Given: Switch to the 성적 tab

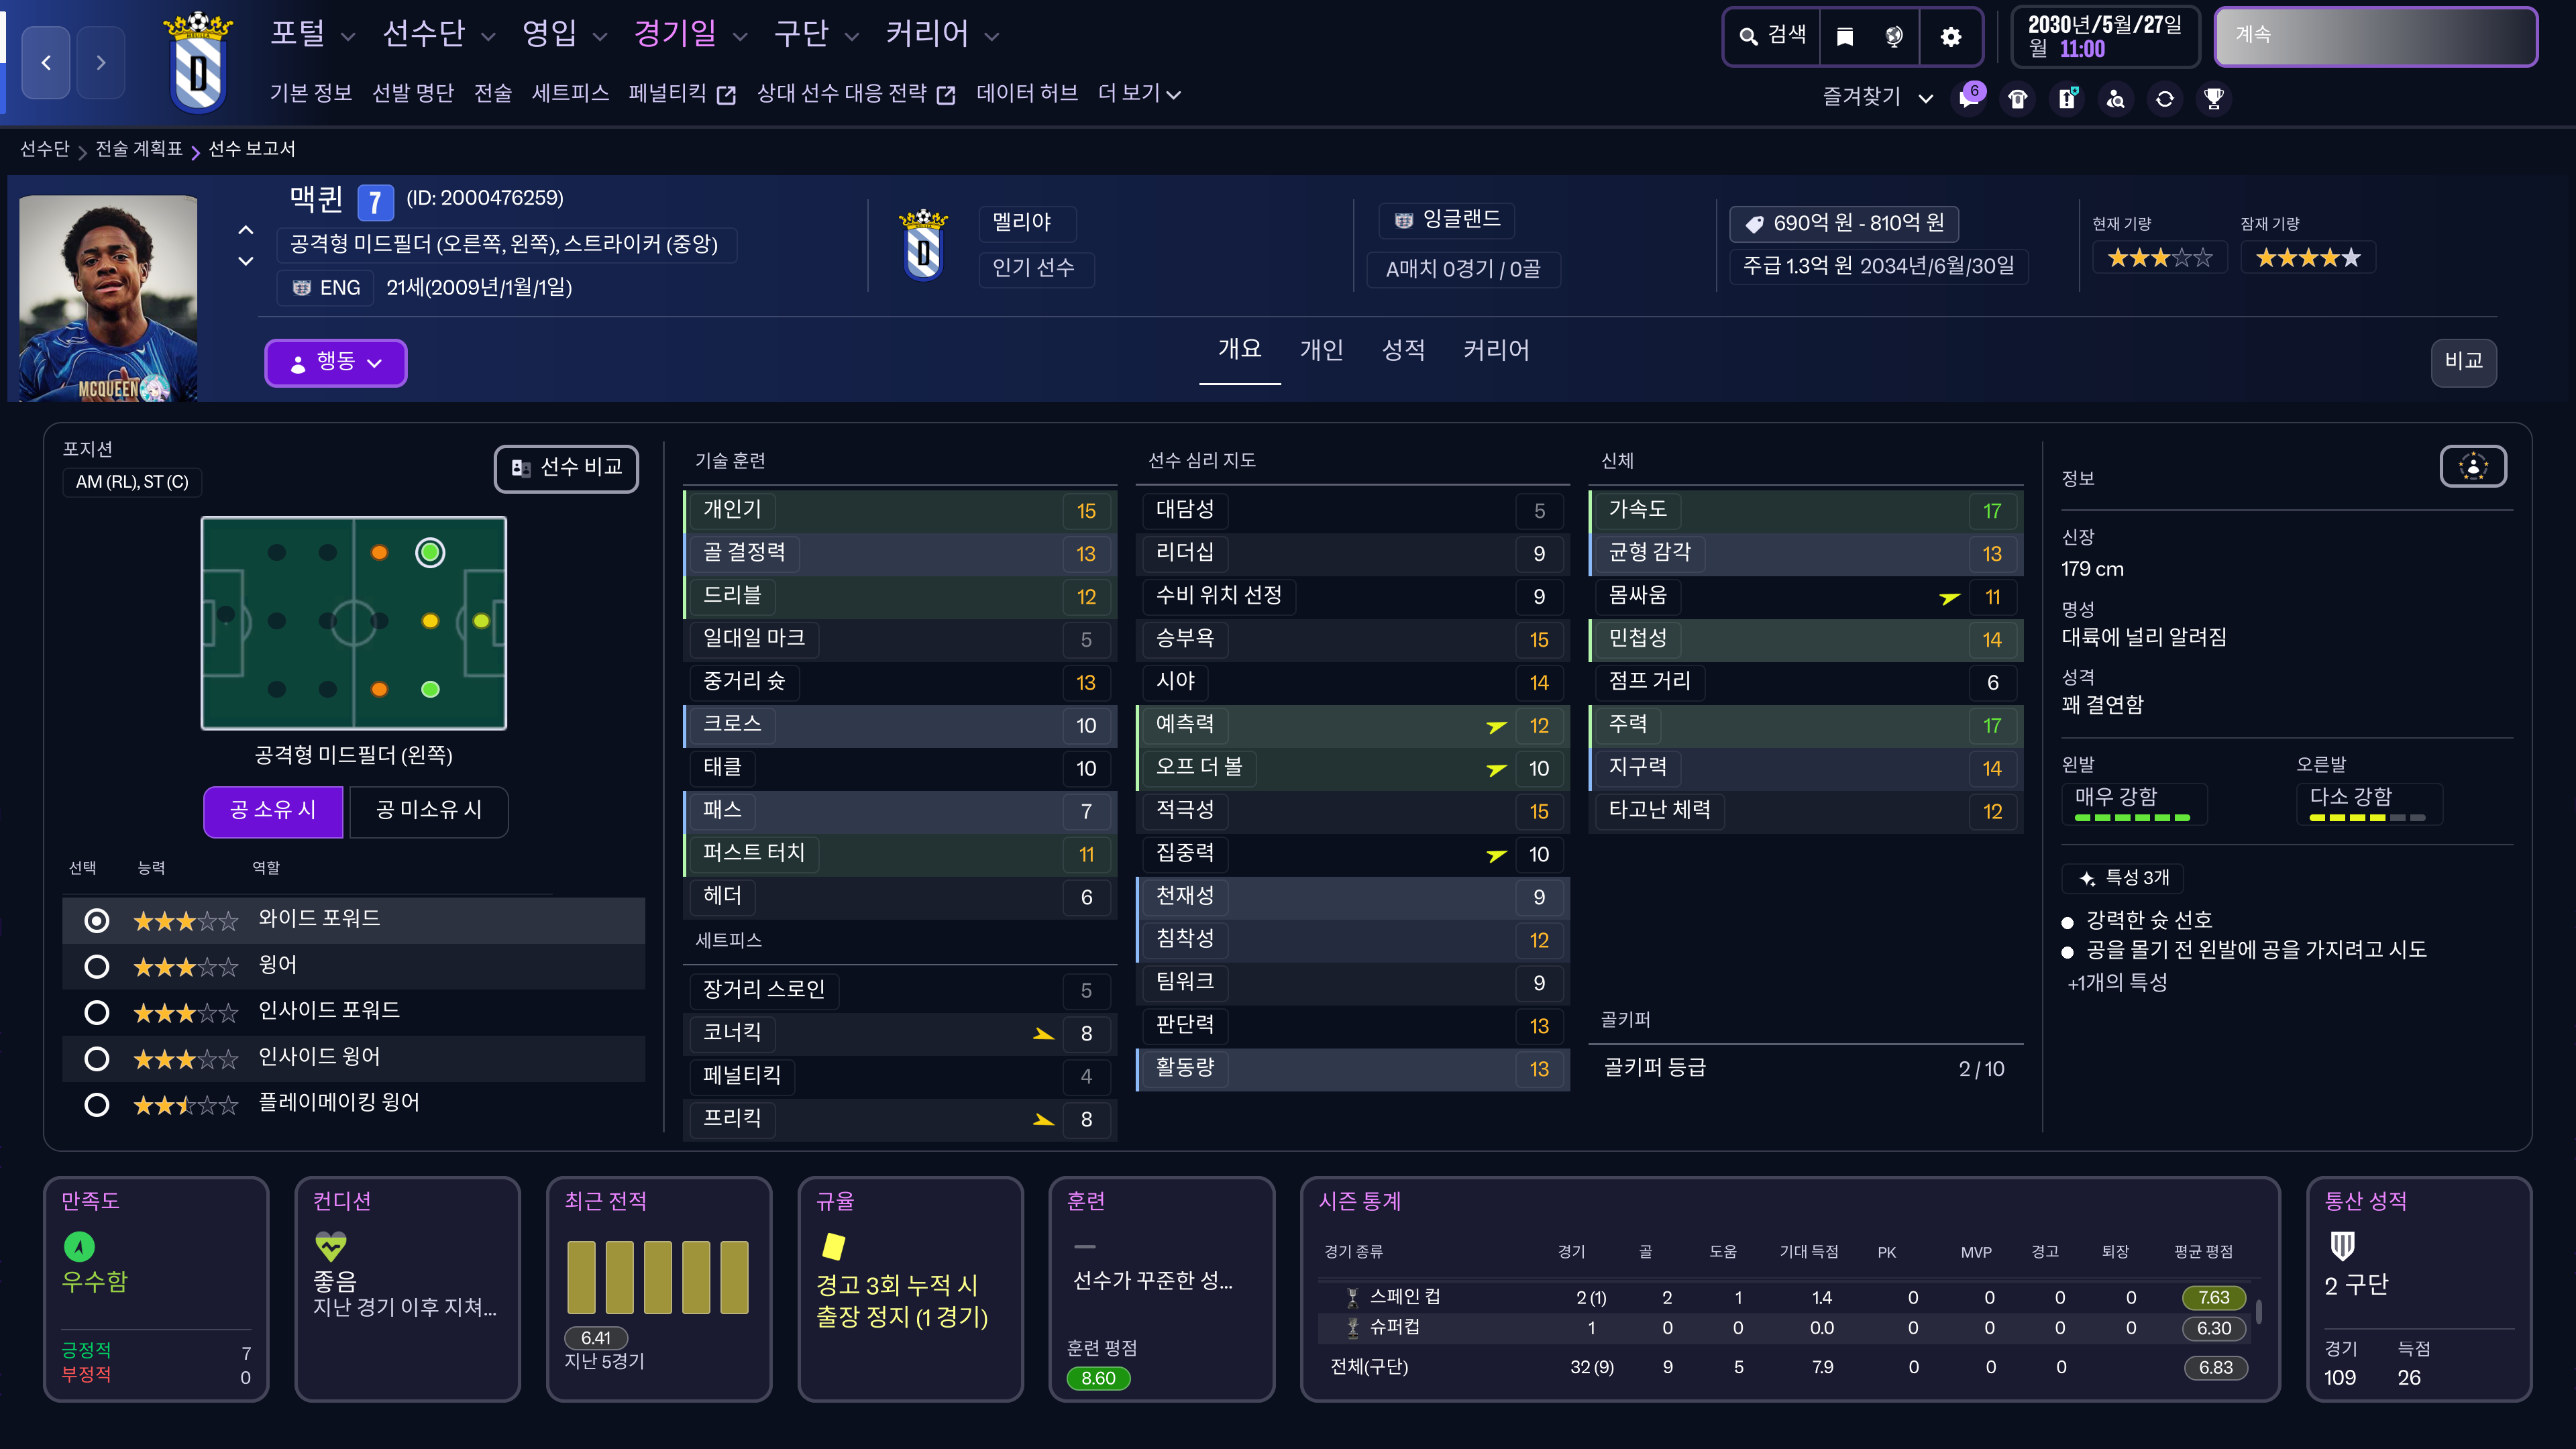Looking at the screenshot, I should [1403, 350].
